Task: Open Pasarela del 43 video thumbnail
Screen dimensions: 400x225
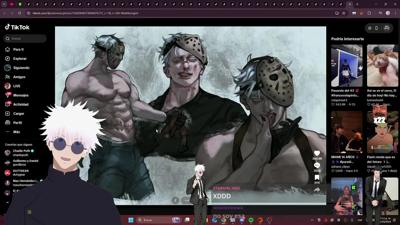Action: point(347,66)
